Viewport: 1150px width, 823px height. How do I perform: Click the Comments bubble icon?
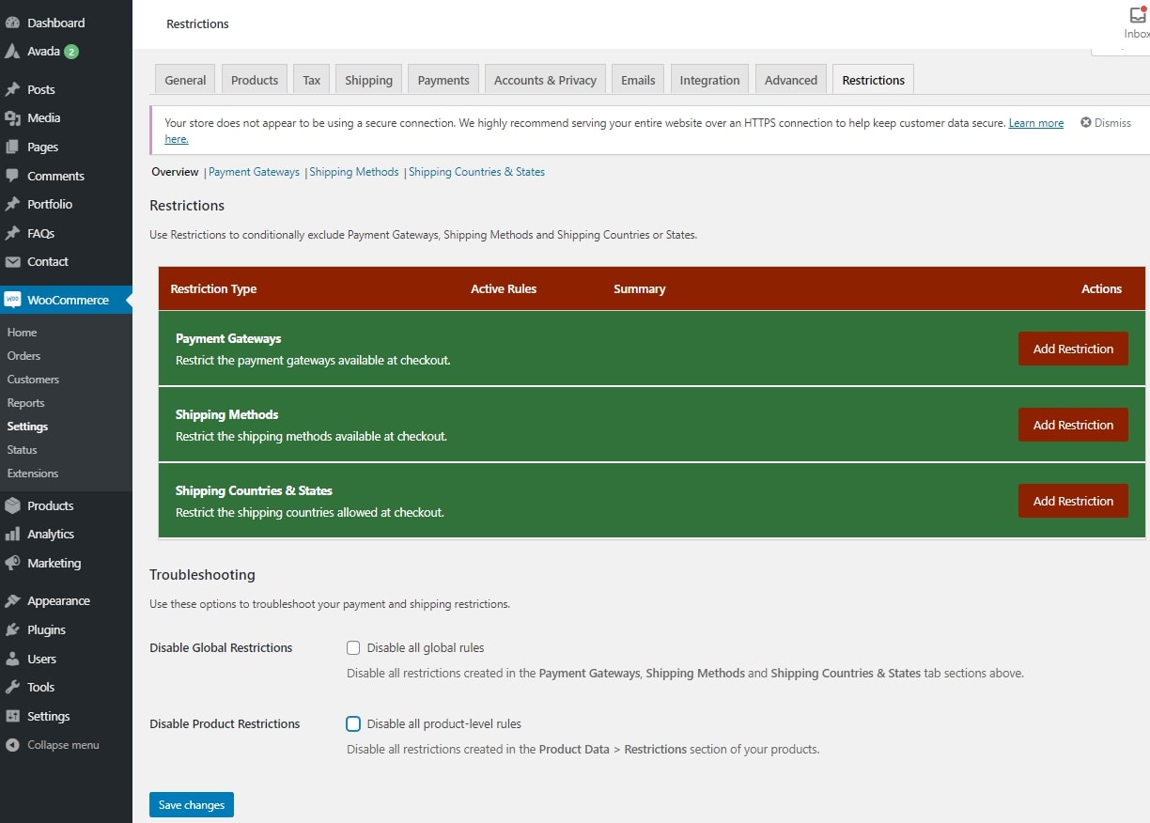point(12,176)
